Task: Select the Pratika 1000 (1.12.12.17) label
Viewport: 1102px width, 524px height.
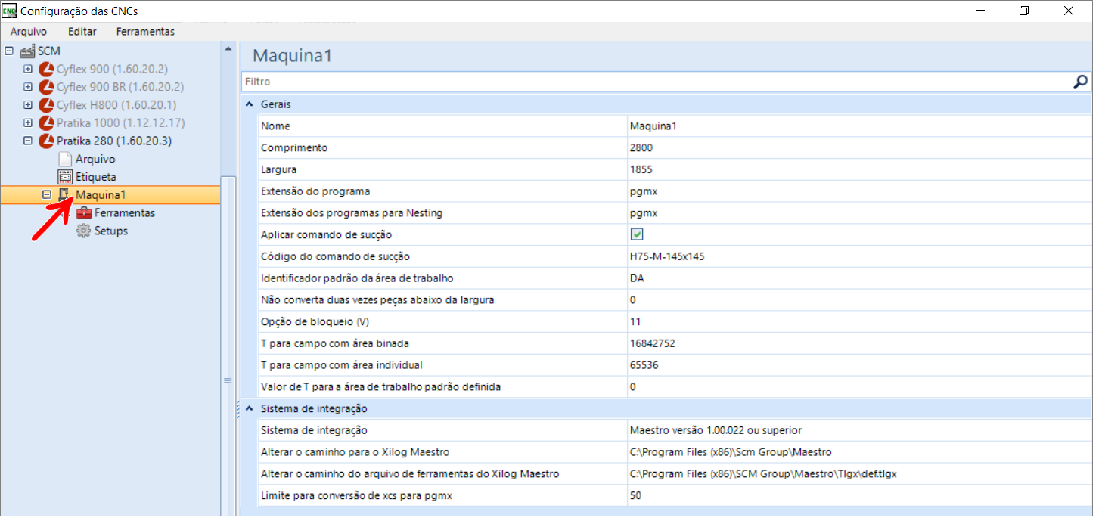Action: click(x=121, y=123)
